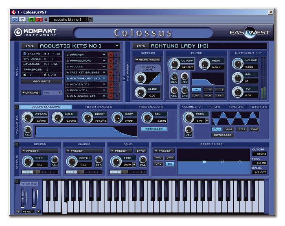Click the Chorus level slider
The image size is (285, 226).
point(84,172)
